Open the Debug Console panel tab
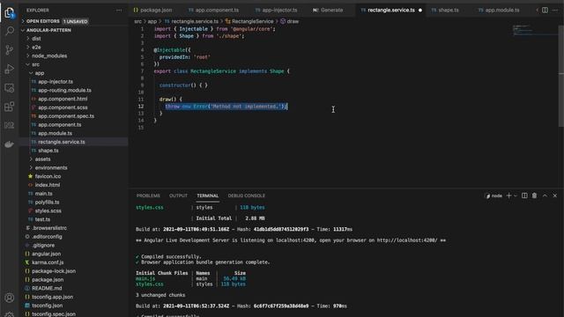 point(247,195)
